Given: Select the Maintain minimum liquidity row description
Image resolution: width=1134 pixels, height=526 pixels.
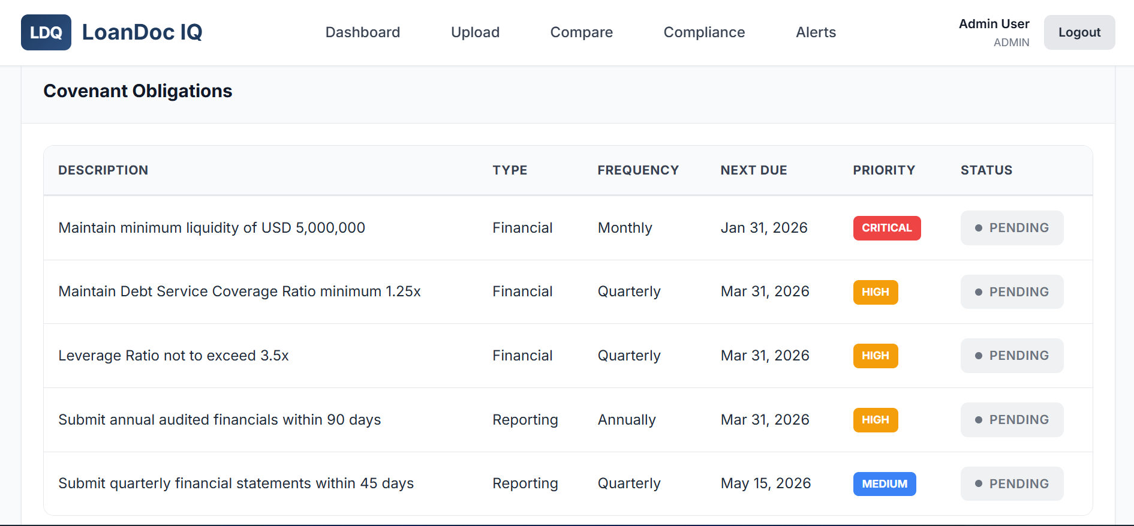Looking at the screenshot, I should [x=212, y=228].
